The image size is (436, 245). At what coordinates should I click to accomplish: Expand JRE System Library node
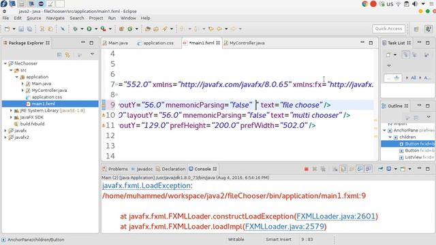point(11,110)
